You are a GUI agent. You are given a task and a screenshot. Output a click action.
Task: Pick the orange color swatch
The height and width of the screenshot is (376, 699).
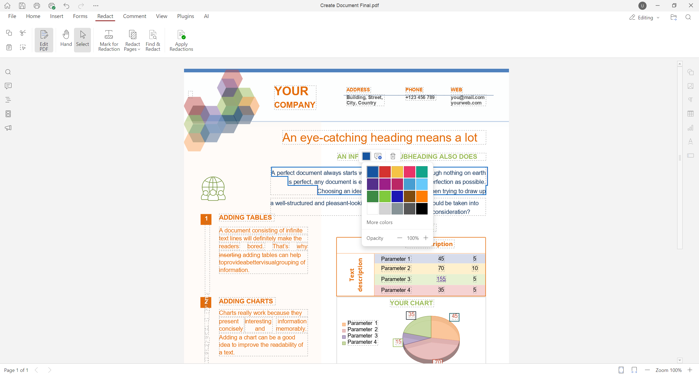click(422, 196)
